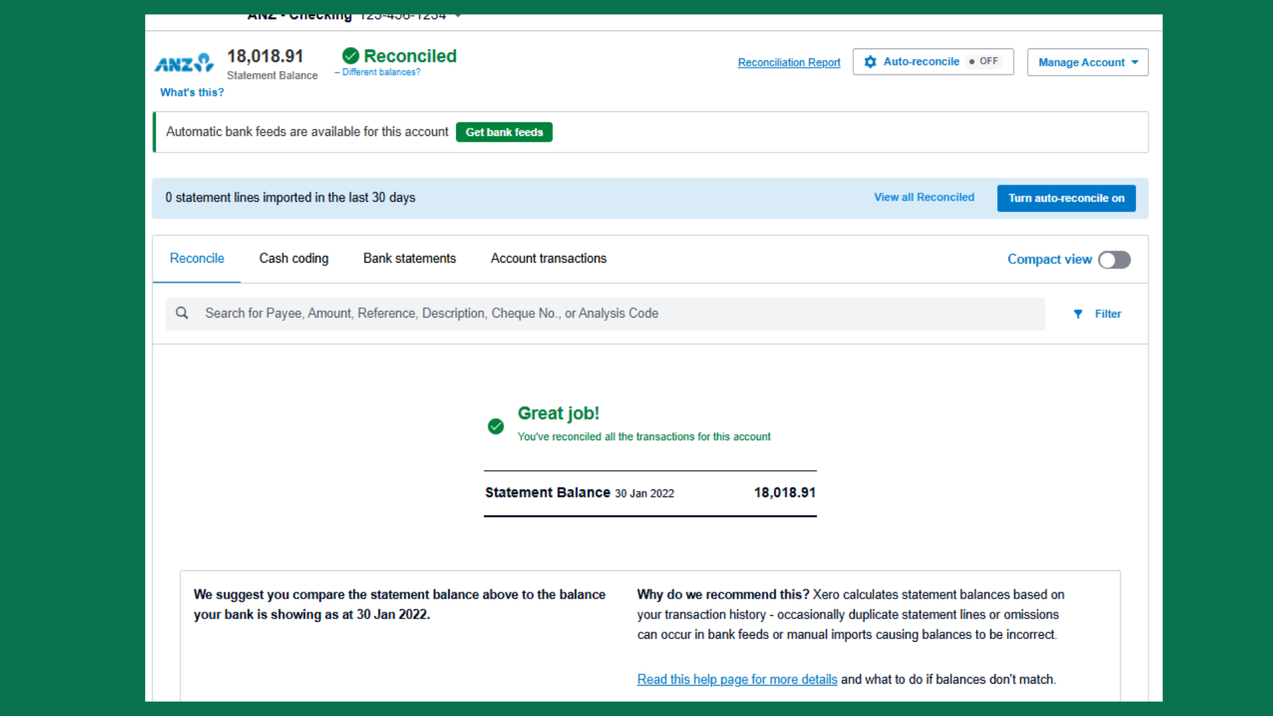Open the Bank statements tab
Viewport: 1273px width, 716px height.
(x=410, y=259)
